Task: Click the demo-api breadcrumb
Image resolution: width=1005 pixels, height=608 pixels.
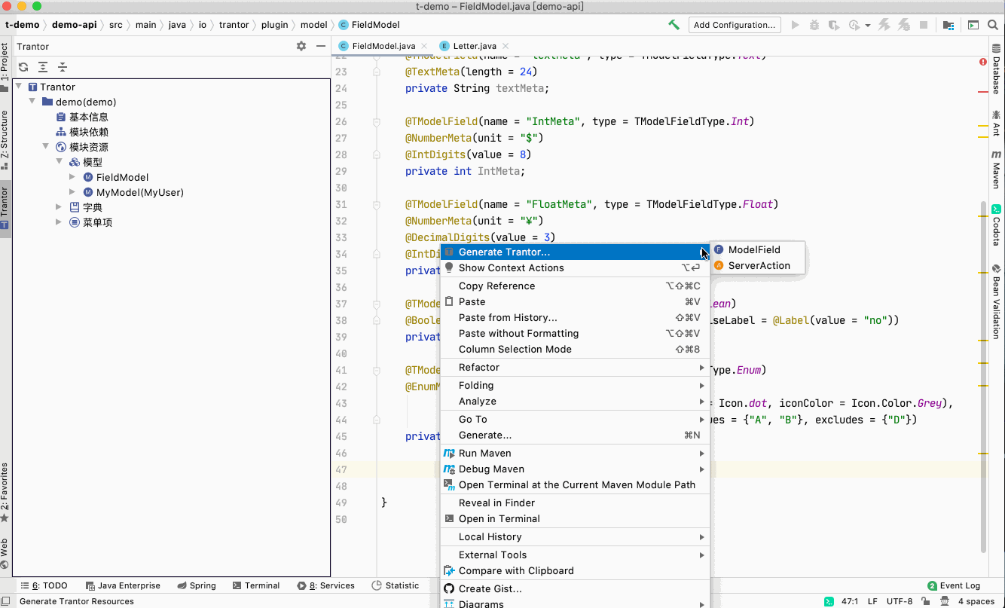Action: click(75, 25)
